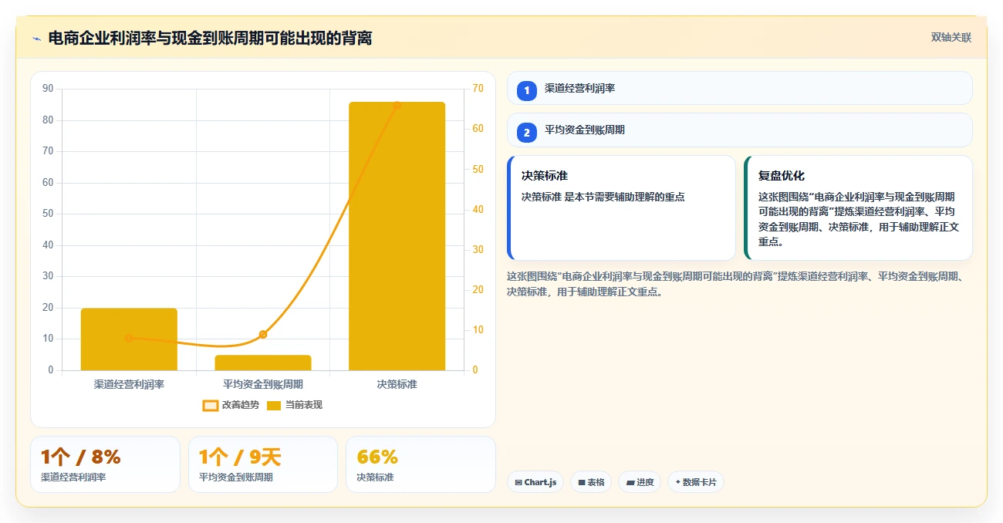Click the line point above 渠道经营利润率 bar
The height and width of the screenshot is (523, 1003).
(129, 338)
